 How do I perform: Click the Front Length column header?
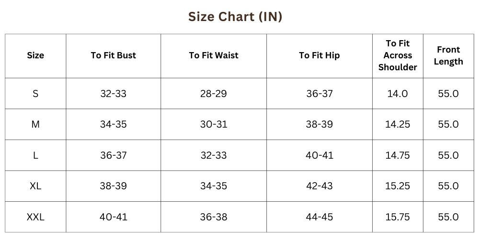click(448, 55)
